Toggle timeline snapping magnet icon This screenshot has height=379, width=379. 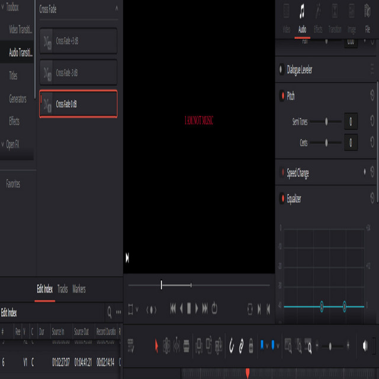coord(232,345)
